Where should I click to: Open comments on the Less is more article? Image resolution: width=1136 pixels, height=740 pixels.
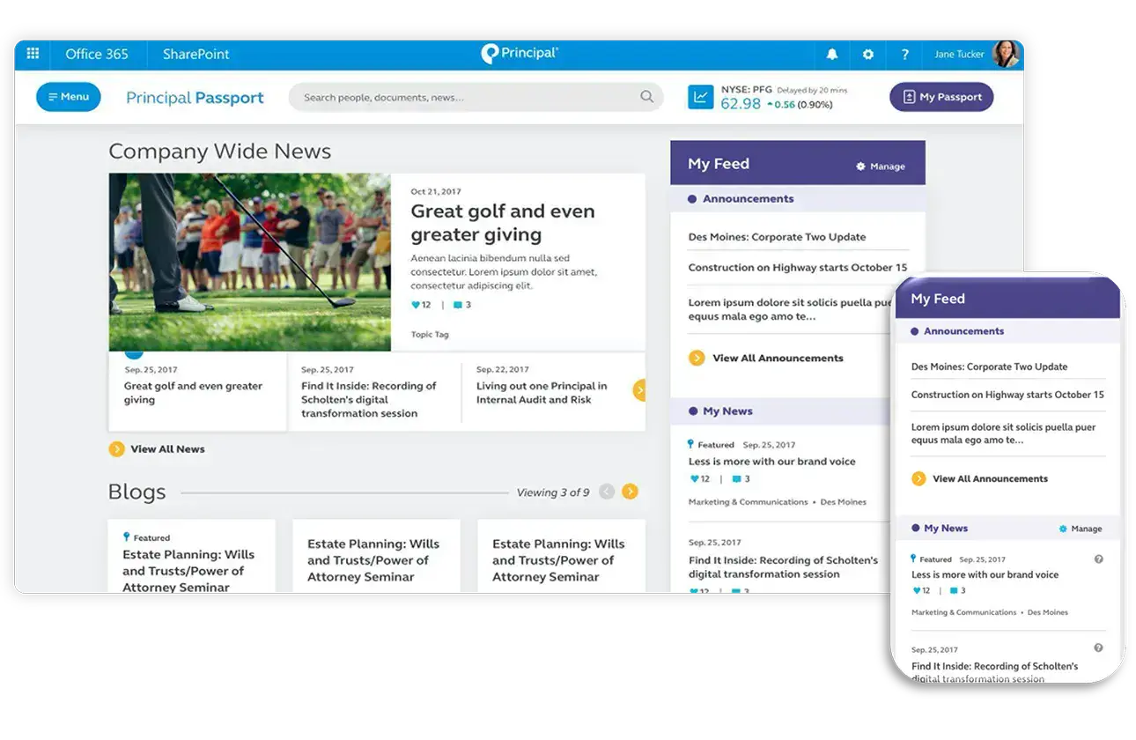pos(737,478)
